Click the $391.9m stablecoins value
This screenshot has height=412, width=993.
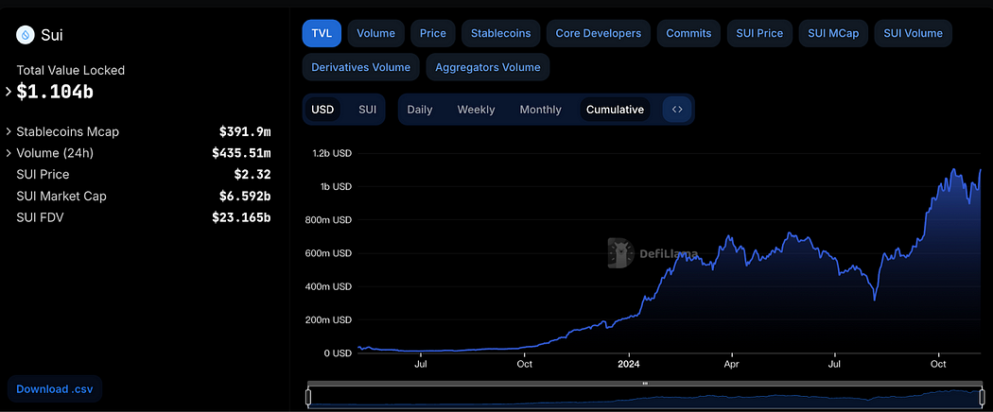[x=245, y=131]
